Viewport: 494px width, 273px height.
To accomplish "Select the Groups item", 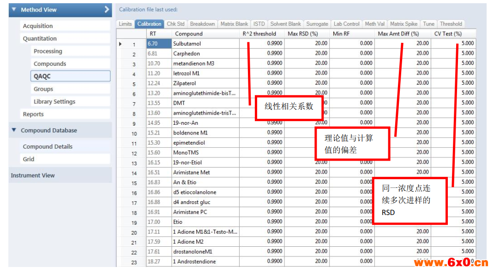I will point(43,89).
